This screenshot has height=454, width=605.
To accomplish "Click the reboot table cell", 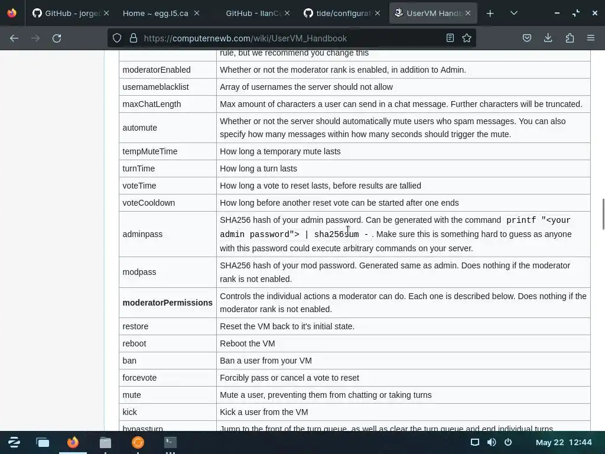I will point(168,343).
